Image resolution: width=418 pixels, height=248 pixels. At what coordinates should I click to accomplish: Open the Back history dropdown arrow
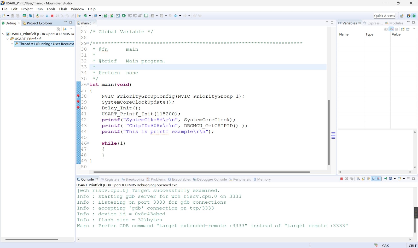[x=180, y=16]
